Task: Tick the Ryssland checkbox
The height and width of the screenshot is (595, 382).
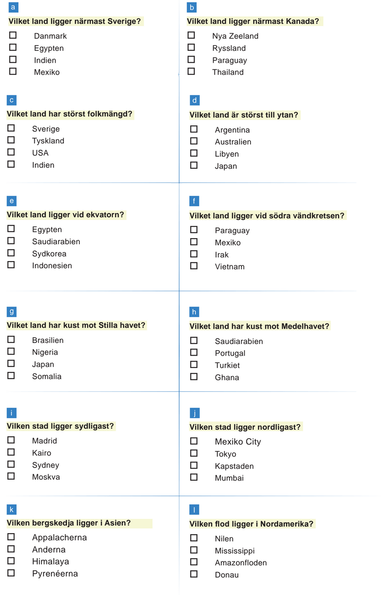Action: pyautogui.click(x=191, y=47)
